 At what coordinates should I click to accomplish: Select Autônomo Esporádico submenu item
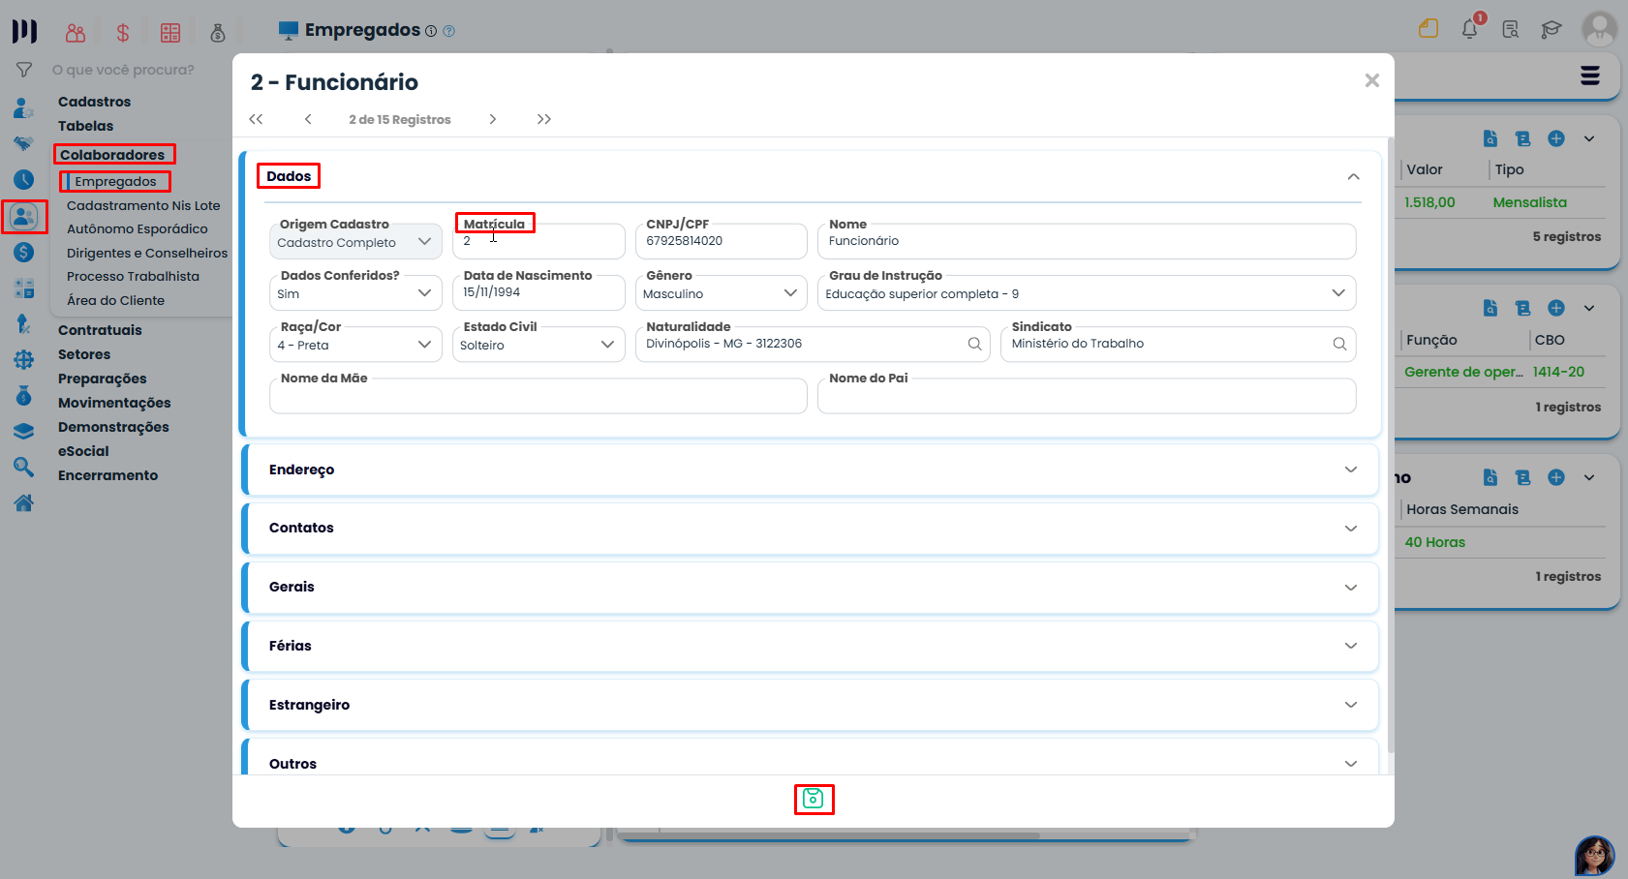[138, 229]
